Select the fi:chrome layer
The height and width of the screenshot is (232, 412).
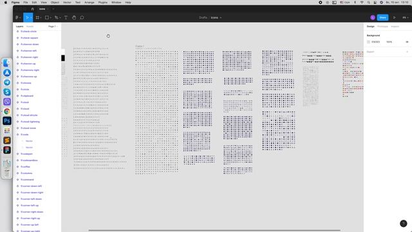[26, 83]
